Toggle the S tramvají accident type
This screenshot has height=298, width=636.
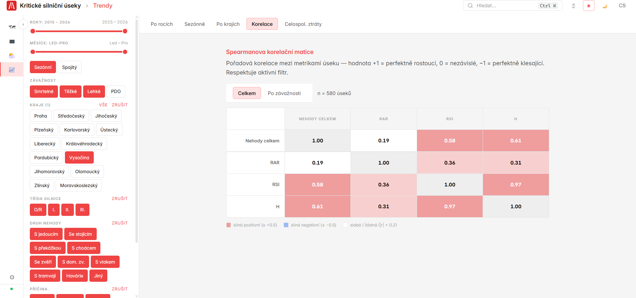pyautogui.click(x=45, y=276)
